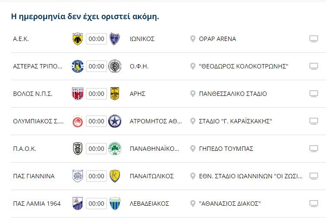
Task: Click location pin next to OPAP ARENA
Action: click(x=193, y=39)
